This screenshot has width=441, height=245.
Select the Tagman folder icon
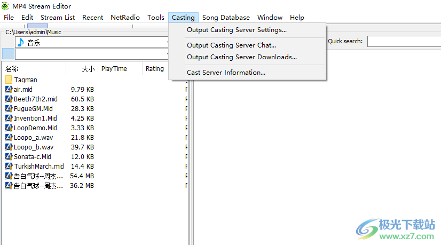[9, 80]
